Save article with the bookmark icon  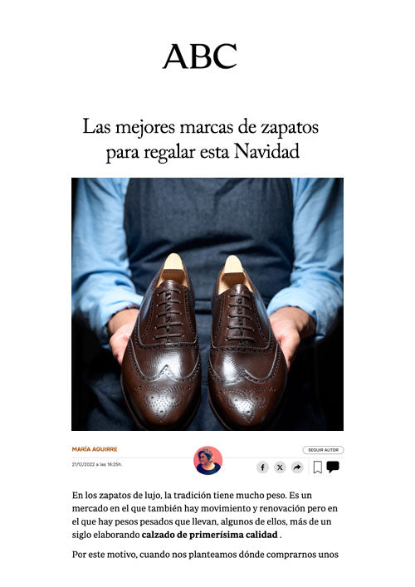tap(317, 467)
